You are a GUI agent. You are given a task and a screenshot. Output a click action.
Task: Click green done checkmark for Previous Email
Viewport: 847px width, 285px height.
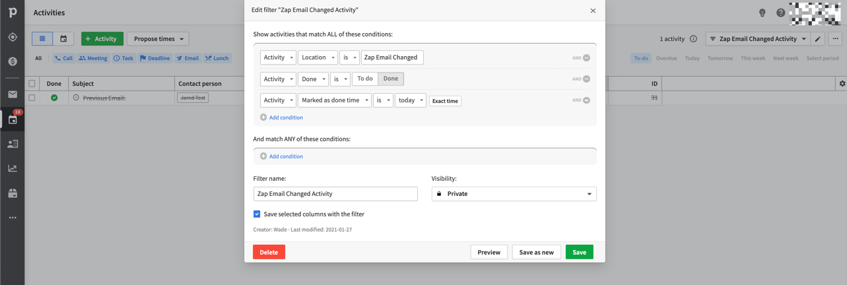pyautogui.click(x=54, y=98)
